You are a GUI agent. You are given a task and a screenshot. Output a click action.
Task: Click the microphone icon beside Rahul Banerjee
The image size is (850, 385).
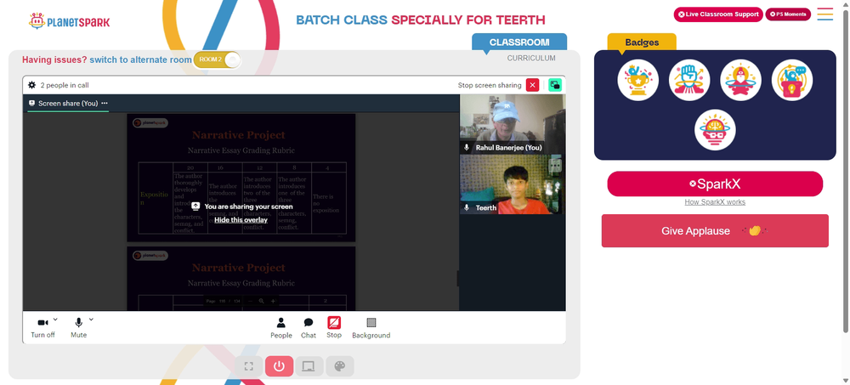coord(466,148)
